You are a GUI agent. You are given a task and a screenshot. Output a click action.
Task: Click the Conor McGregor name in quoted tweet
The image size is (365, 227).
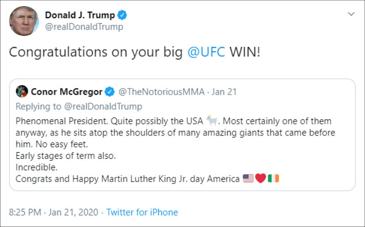(66, 92)
